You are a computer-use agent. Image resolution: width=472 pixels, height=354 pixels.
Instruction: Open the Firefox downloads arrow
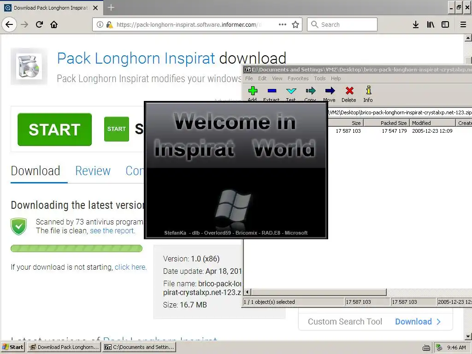(416, 24)
